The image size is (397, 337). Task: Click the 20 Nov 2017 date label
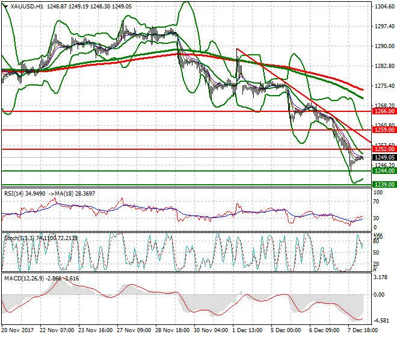tap(17, 330)
